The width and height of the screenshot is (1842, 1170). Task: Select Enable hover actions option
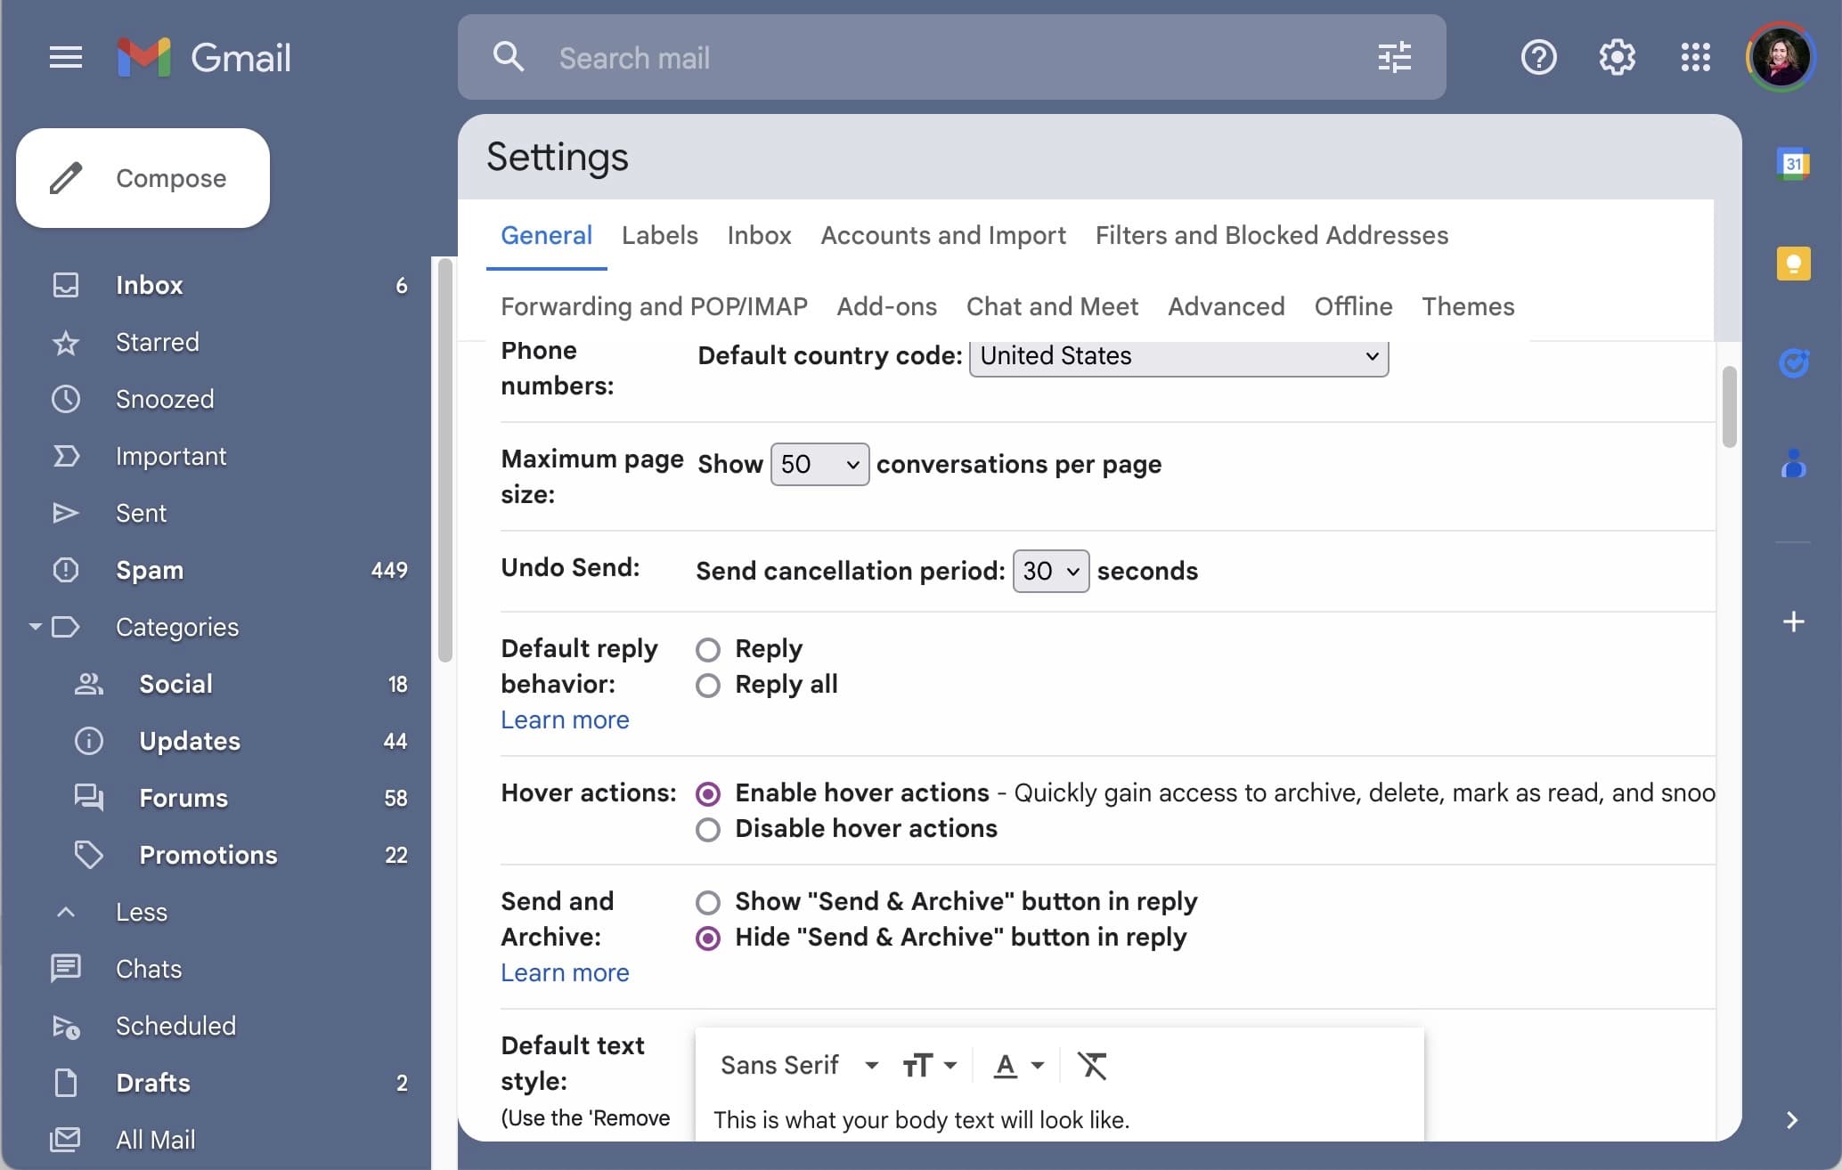tap(708, 793)
